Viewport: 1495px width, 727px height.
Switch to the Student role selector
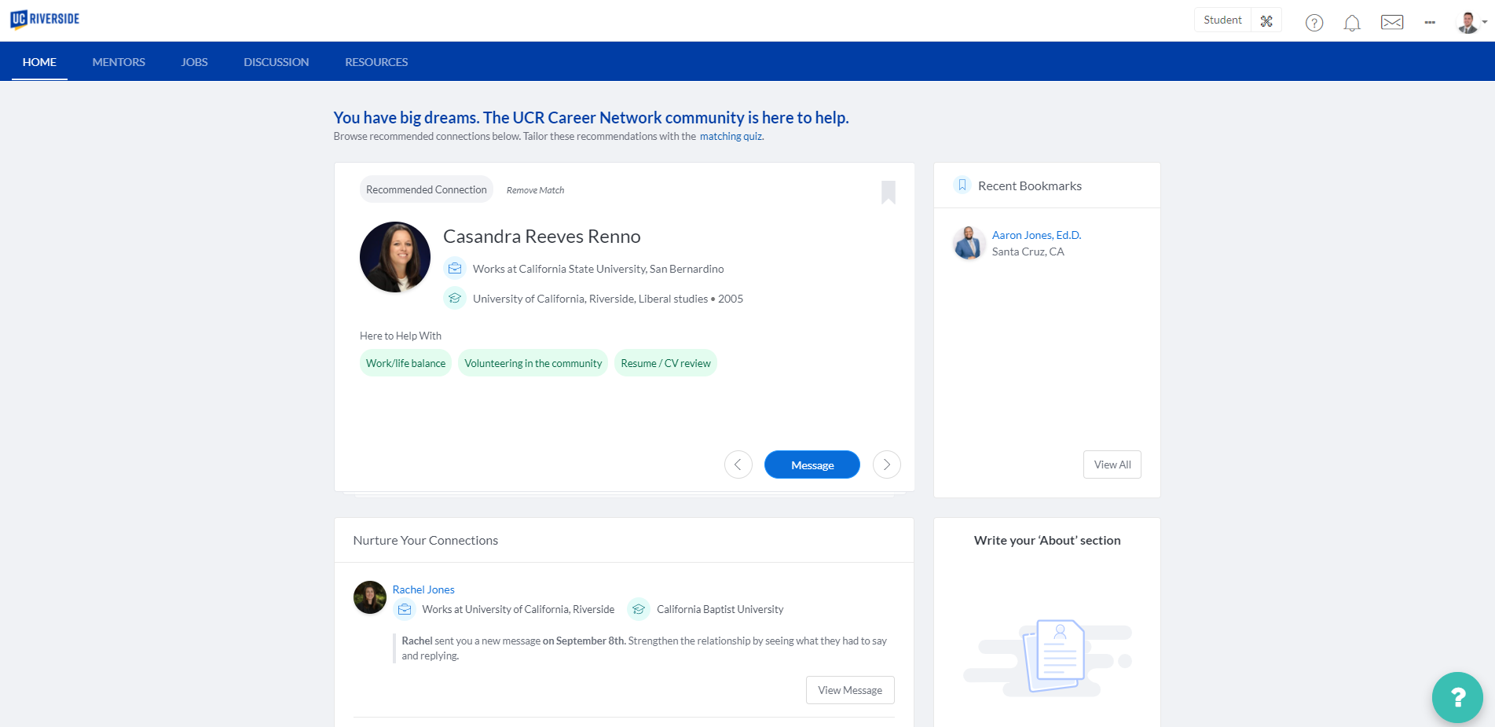[x=1222, y=20]
